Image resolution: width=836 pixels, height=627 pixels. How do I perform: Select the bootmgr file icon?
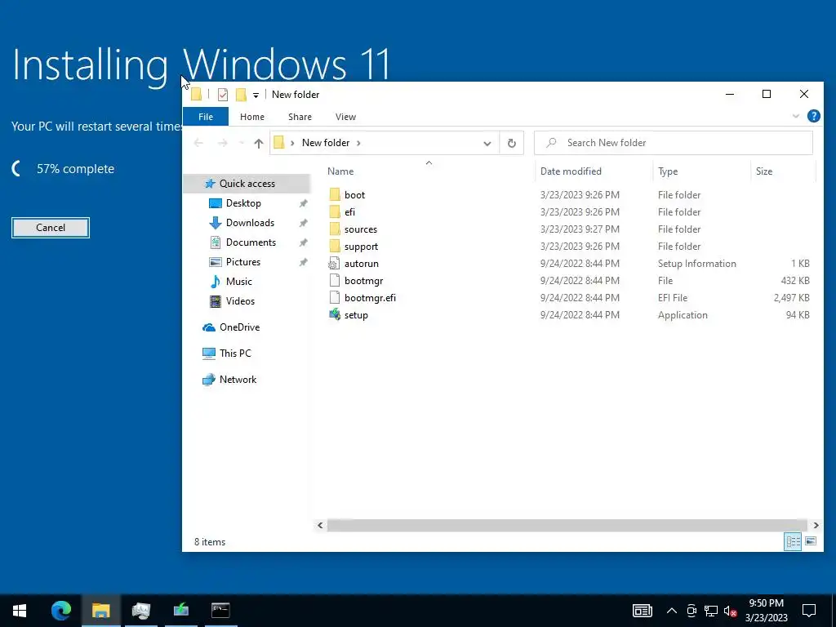point(335,281)
